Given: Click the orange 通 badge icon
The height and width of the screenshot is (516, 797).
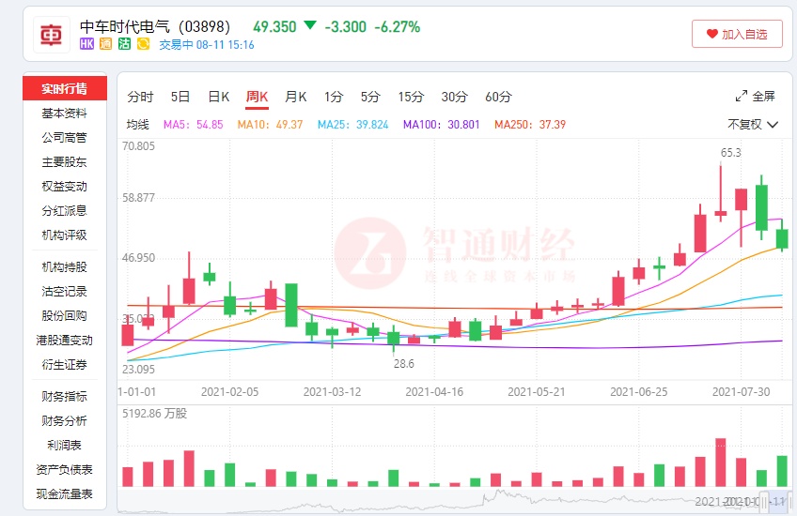Looking at the screenshot, I should pyautogui.click(x=105, y=44).
